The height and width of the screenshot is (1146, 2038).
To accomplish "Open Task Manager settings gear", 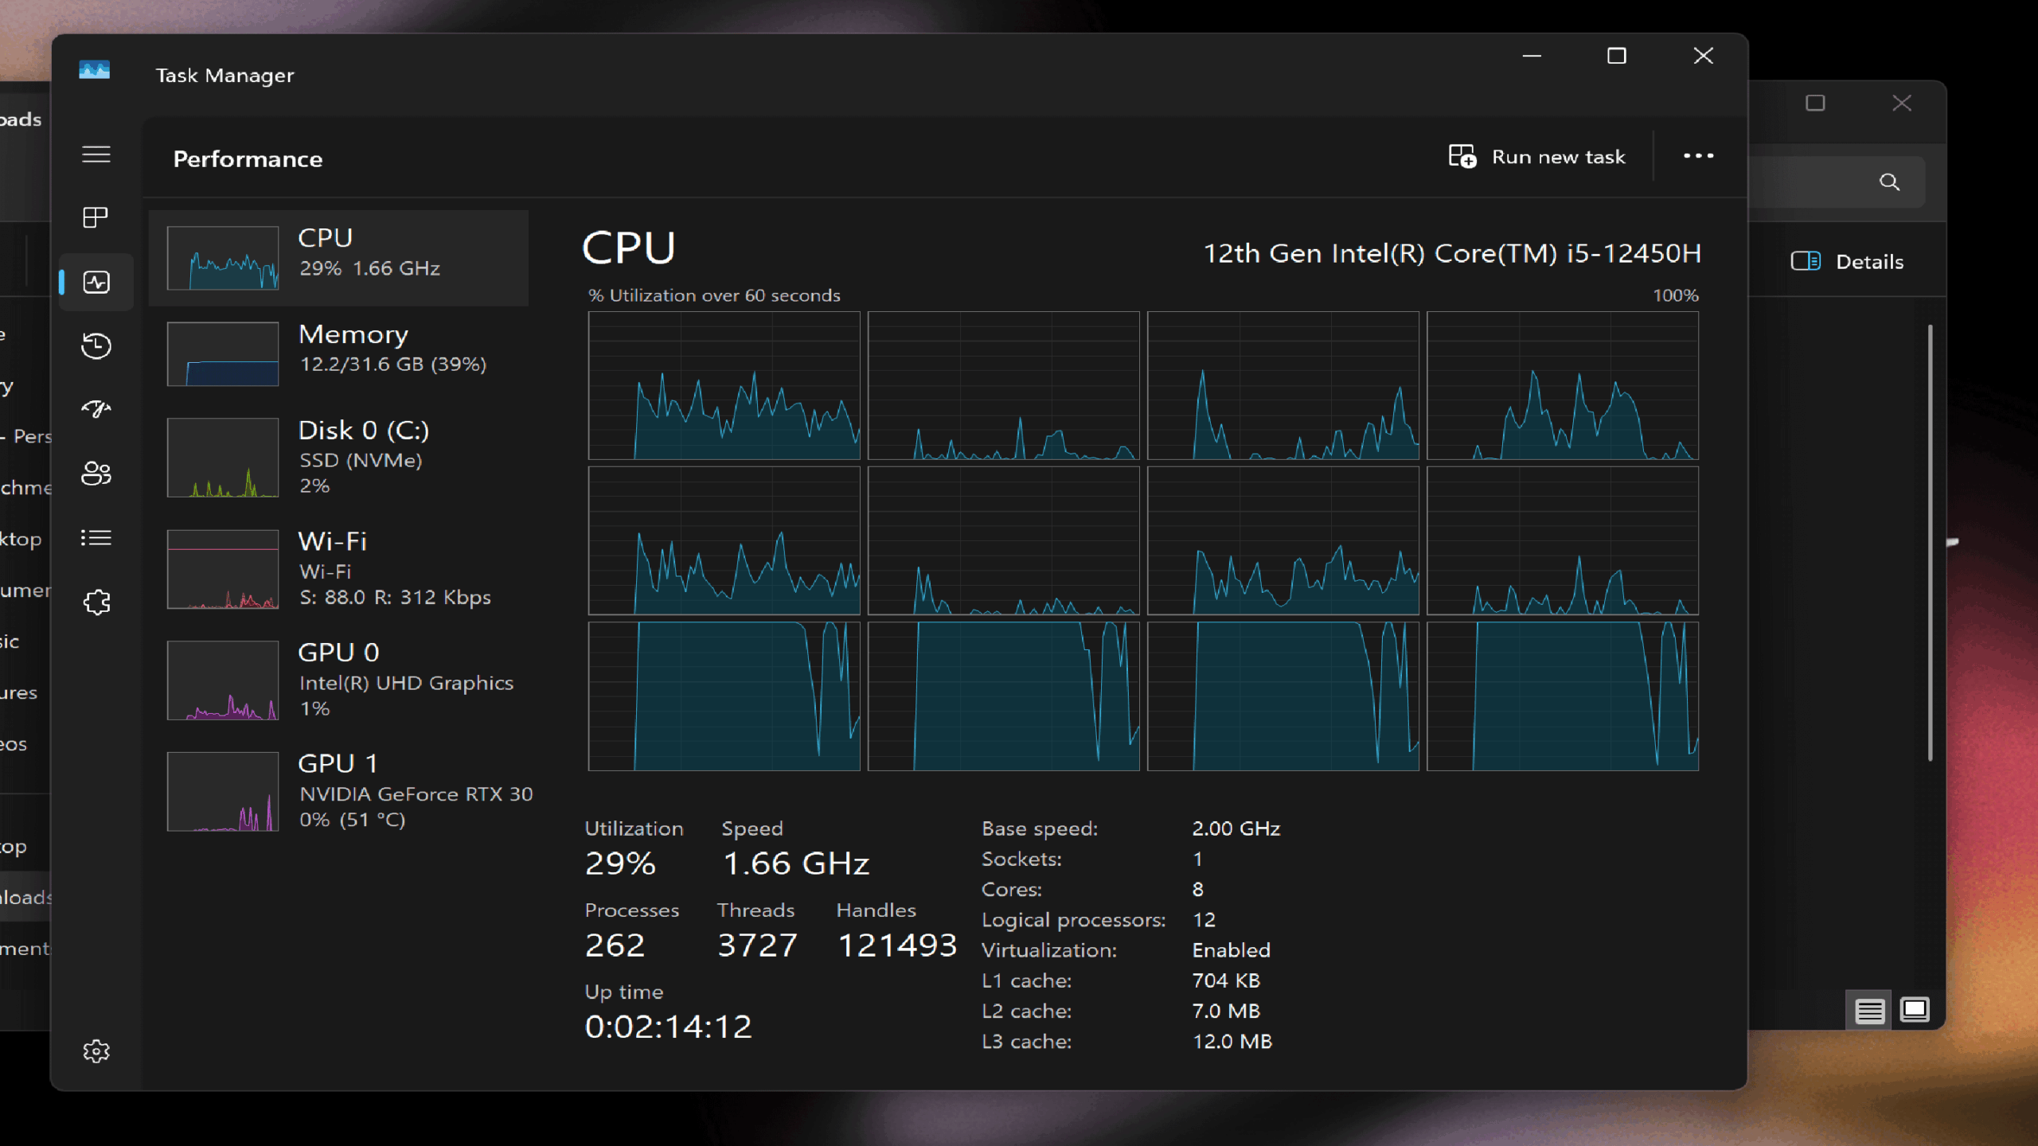I will pos(96,1051).
